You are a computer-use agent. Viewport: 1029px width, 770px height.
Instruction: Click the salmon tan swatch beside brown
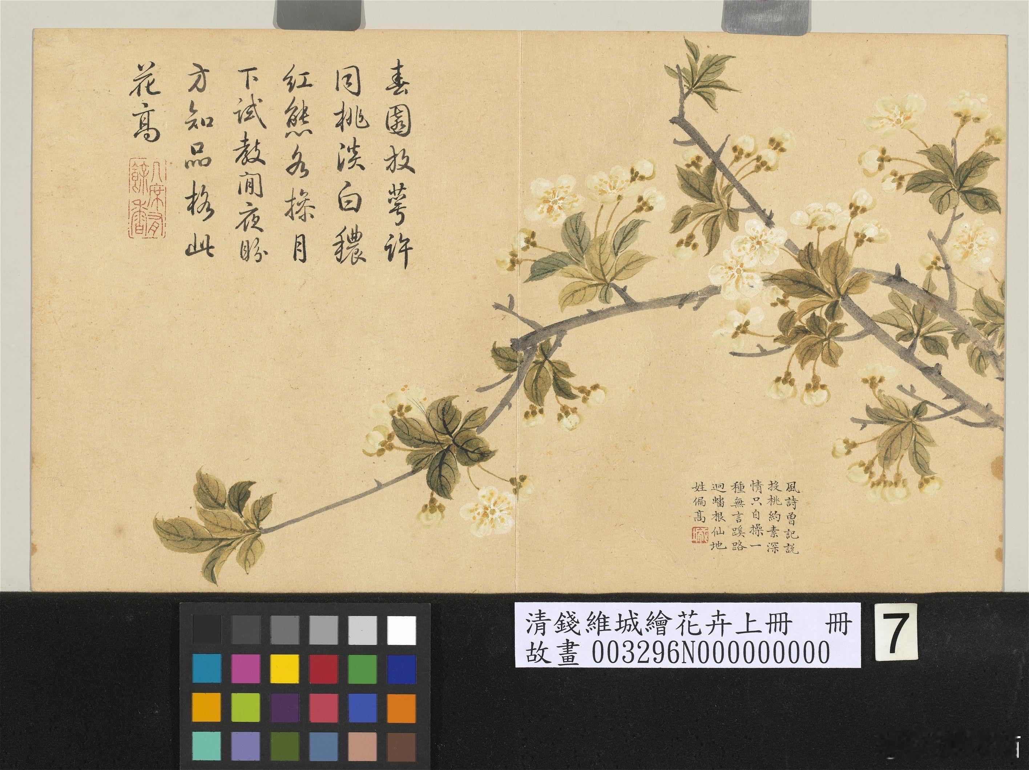362,746
